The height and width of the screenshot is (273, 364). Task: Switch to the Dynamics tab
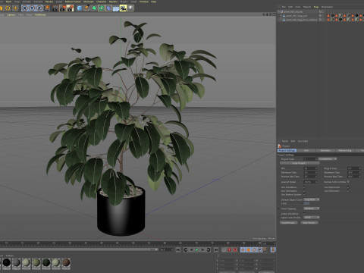point(325,150)
